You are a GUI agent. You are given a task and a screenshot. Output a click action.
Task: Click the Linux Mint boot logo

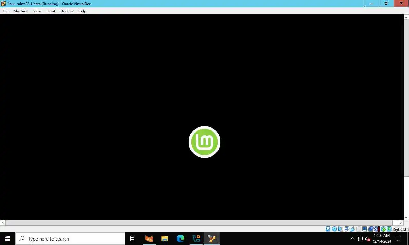point(204,142)
